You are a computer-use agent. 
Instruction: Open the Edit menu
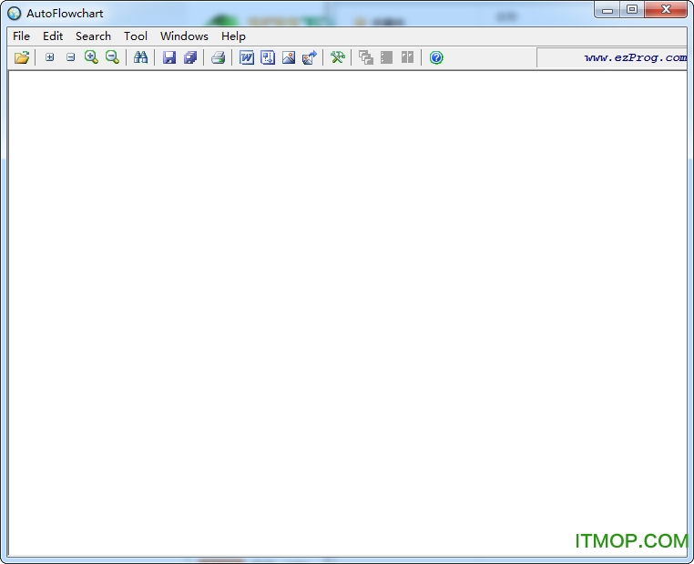coord(53,36)
